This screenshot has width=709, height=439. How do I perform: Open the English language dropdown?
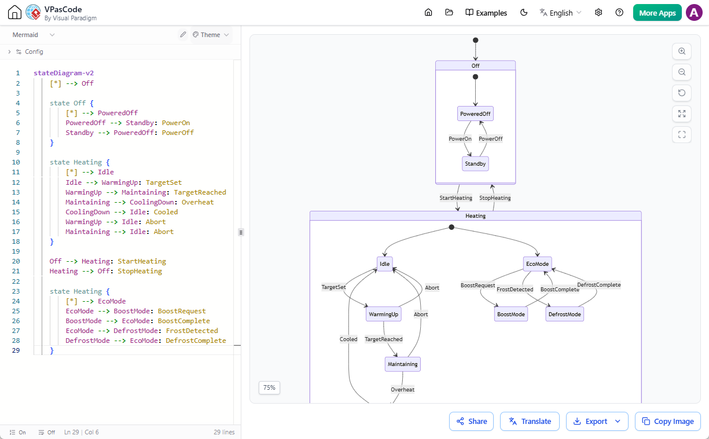tap(560, 13)
